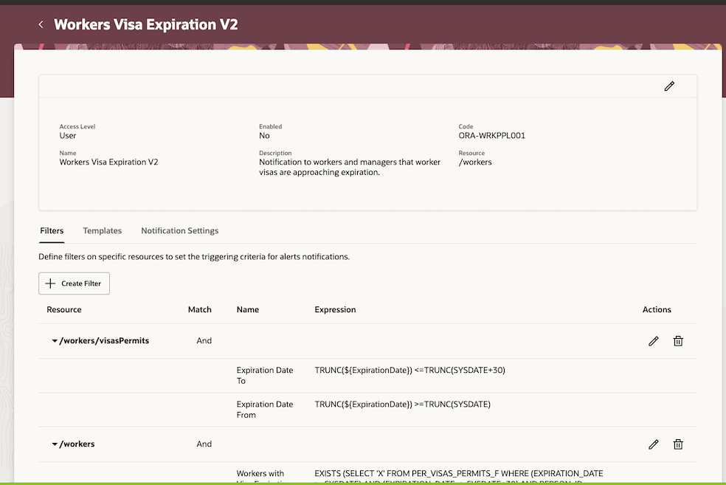
Task: Delete the /workers resource filter
Action: pos(678,444)
